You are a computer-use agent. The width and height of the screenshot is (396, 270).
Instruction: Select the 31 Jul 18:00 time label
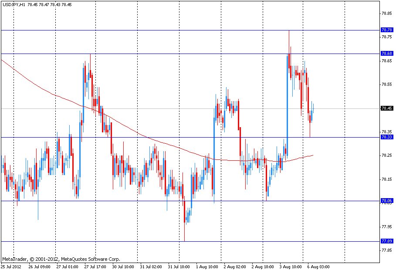(x=178, y=267)
